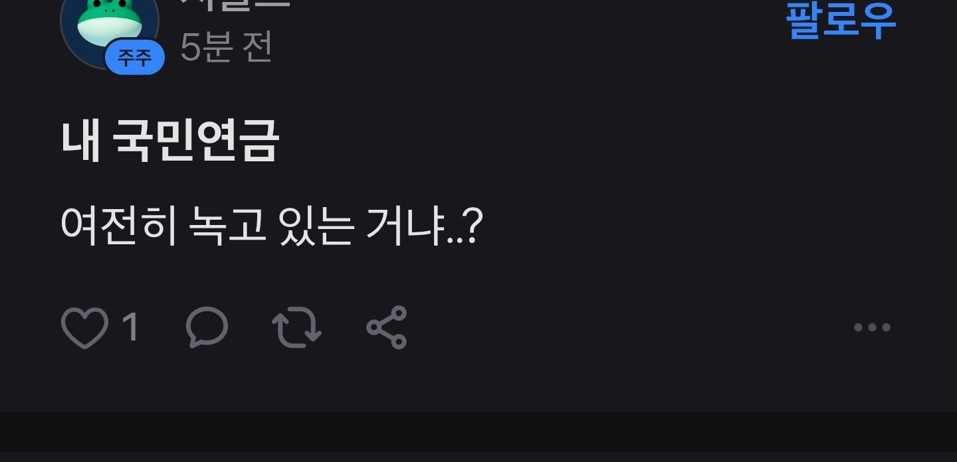
Task: Follow the author with 팔로우
Action: click(841, 20)
